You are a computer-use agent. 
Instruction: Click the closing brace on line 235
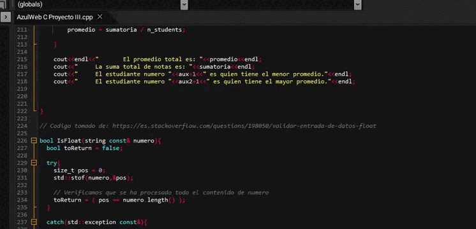48,207
